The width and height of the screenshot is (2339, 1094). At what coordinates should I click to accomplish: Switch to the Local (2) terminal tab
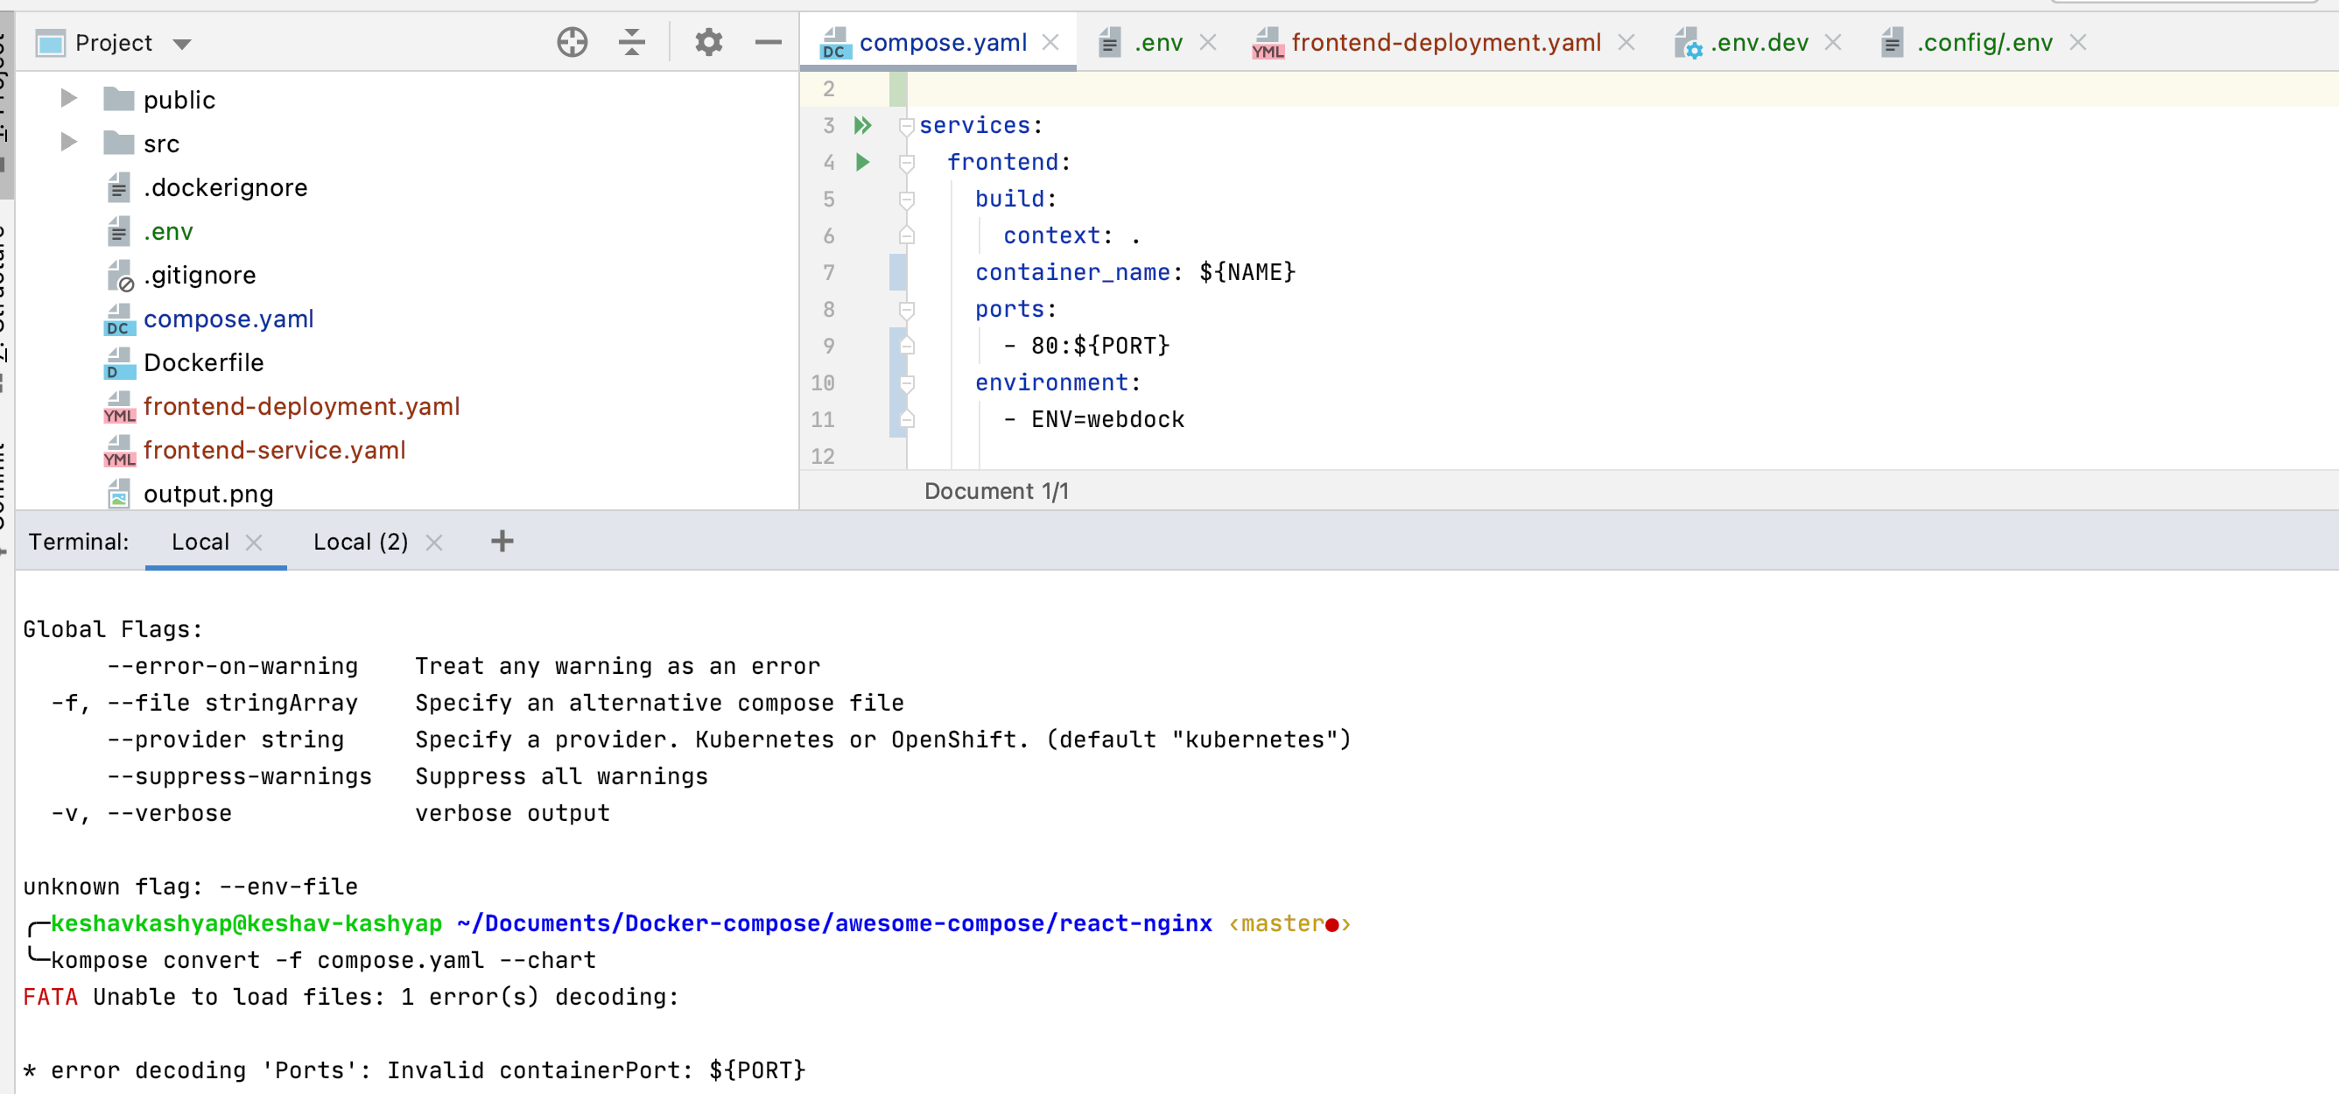click(359, 540)
